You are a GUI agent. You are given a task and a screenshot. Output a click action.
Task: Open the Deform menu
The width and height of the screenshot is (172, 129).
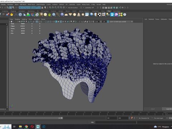click(x=62, y=4)
